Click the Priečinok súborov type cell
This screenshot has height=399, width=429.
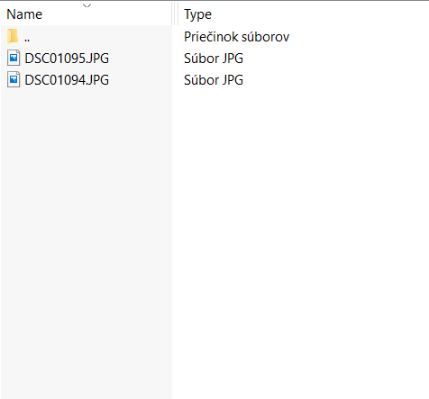236,37
